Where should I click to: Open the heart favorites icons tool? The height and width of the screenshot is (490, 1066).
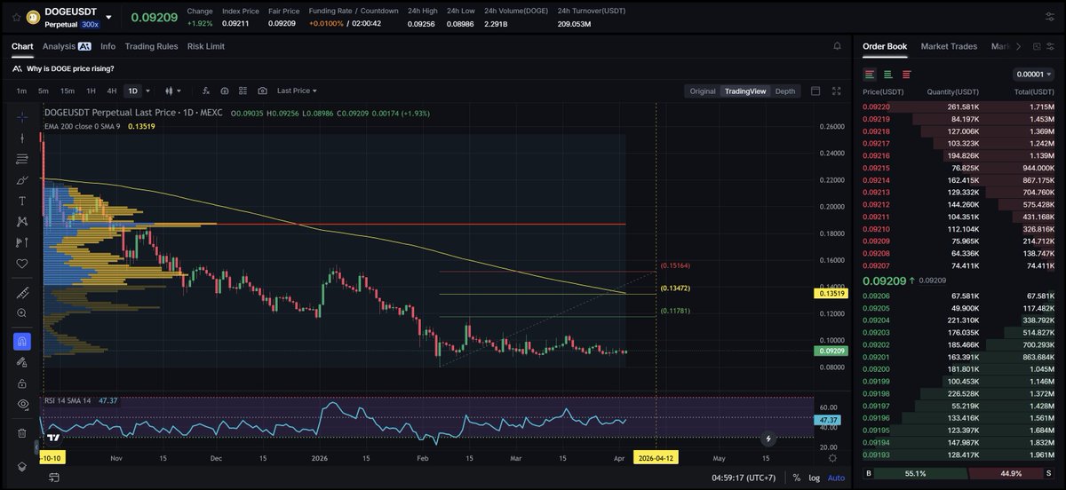click(22, 264)
